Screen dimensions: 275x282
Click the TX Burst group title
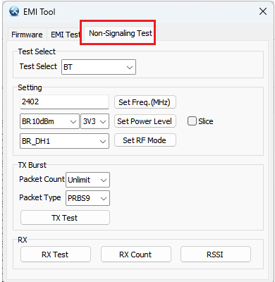pos(32,165)
